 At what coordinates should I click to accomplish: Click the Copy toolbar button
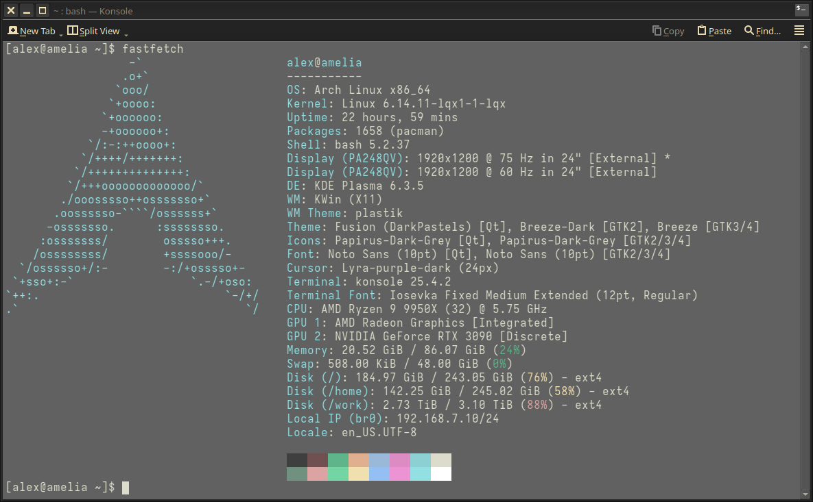tap(668, 31)
